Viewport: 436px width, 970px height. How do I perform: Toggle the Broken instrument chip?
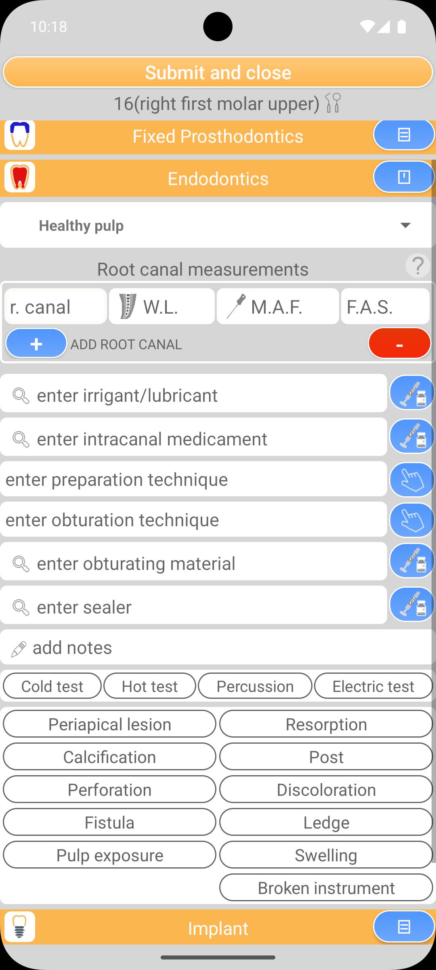[326, 888]
